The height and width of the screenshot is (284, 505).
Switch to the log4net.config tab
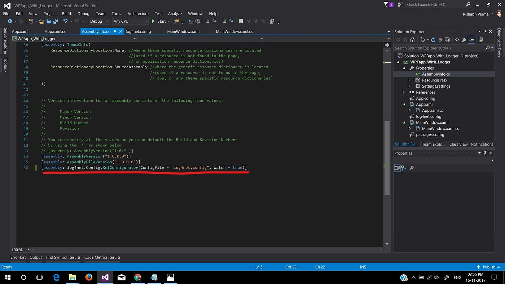[x=138, y=31]
